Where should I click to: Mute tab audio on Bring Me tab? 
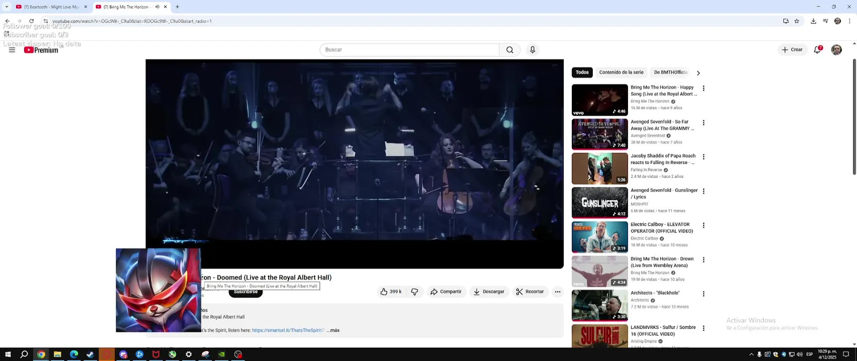tap(157, 7)
